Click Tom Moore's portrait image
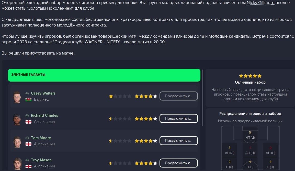Viewport: 295px width, 171px height. [x=17, y=141]
